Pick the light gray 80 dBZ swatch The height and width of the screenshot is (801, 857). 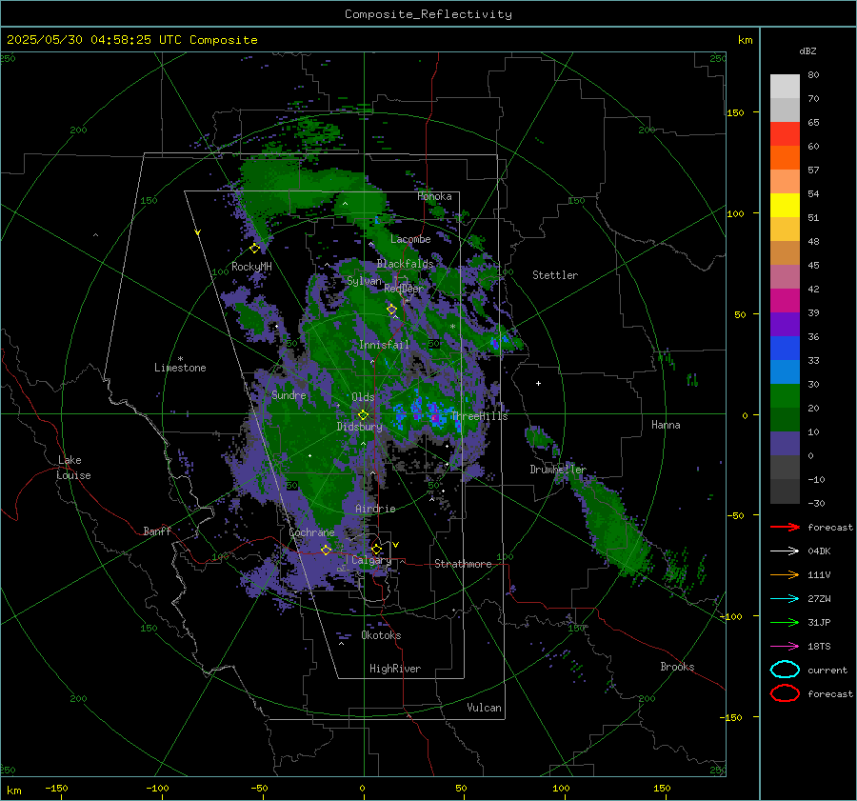785,86
